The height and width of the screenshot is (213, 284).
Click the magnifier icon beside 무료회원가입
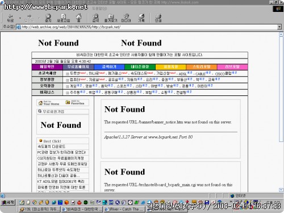tap(40, 111)
